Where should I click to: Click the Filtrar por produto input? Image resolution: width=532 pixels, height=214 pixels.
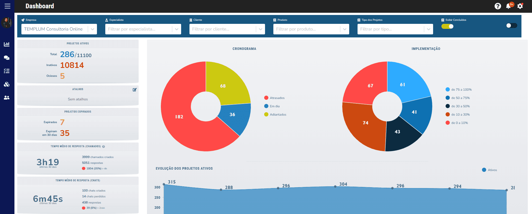coord(307,29)
